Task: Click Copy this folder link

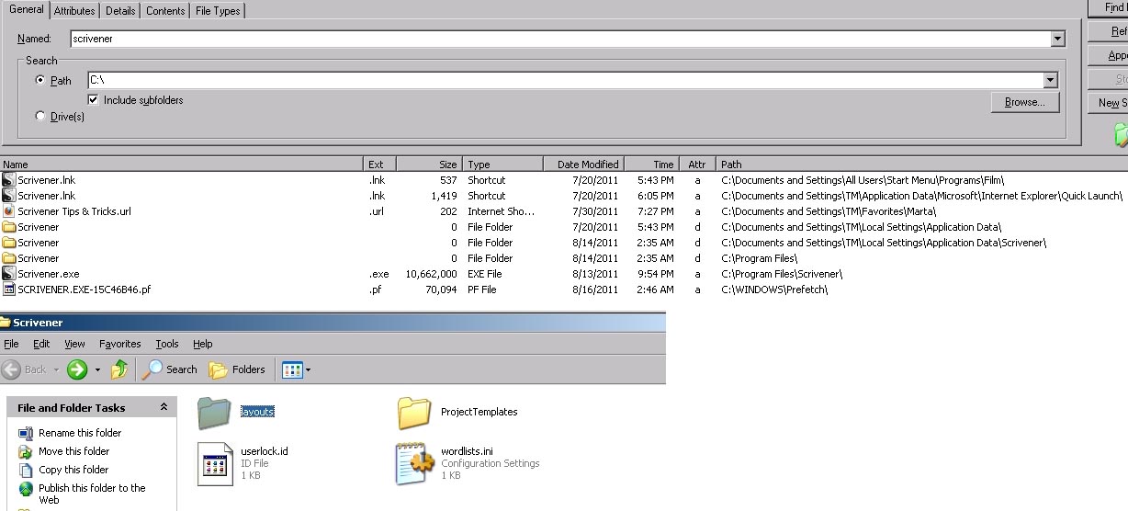Action: pos(73,470)
